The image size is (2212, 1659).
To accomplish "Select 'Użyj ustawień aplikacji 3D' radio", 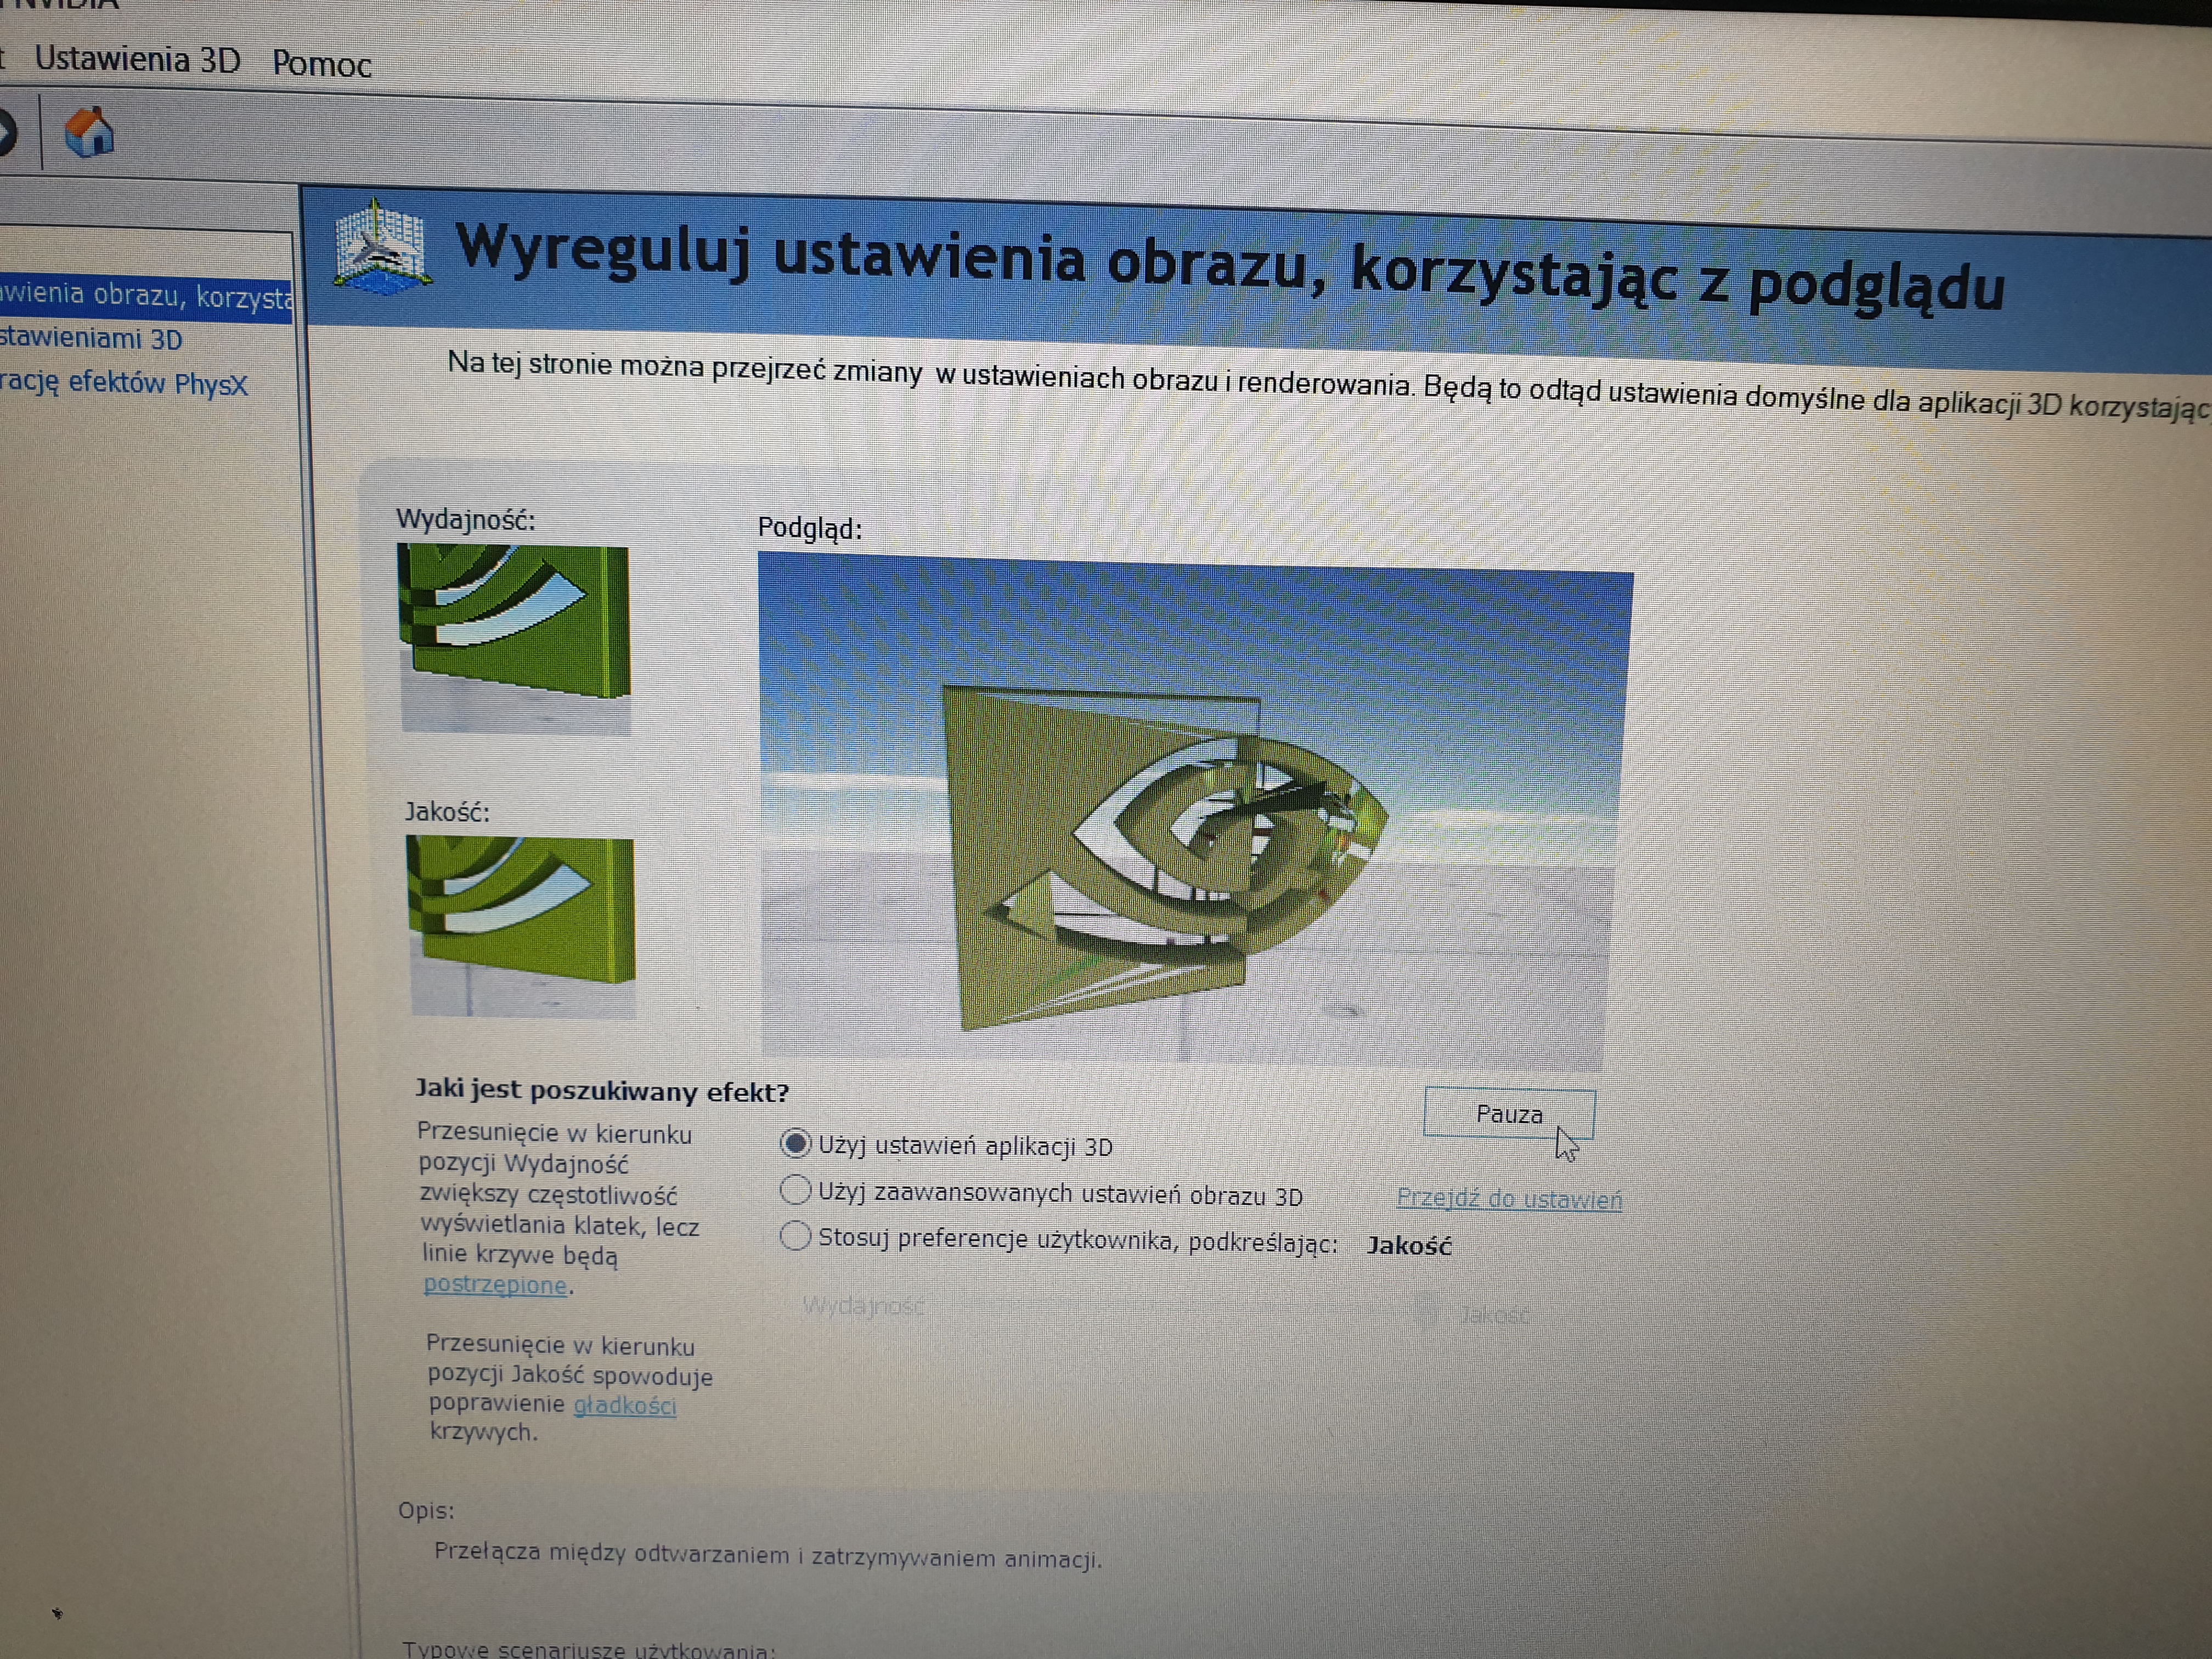I will (795, 1143).
